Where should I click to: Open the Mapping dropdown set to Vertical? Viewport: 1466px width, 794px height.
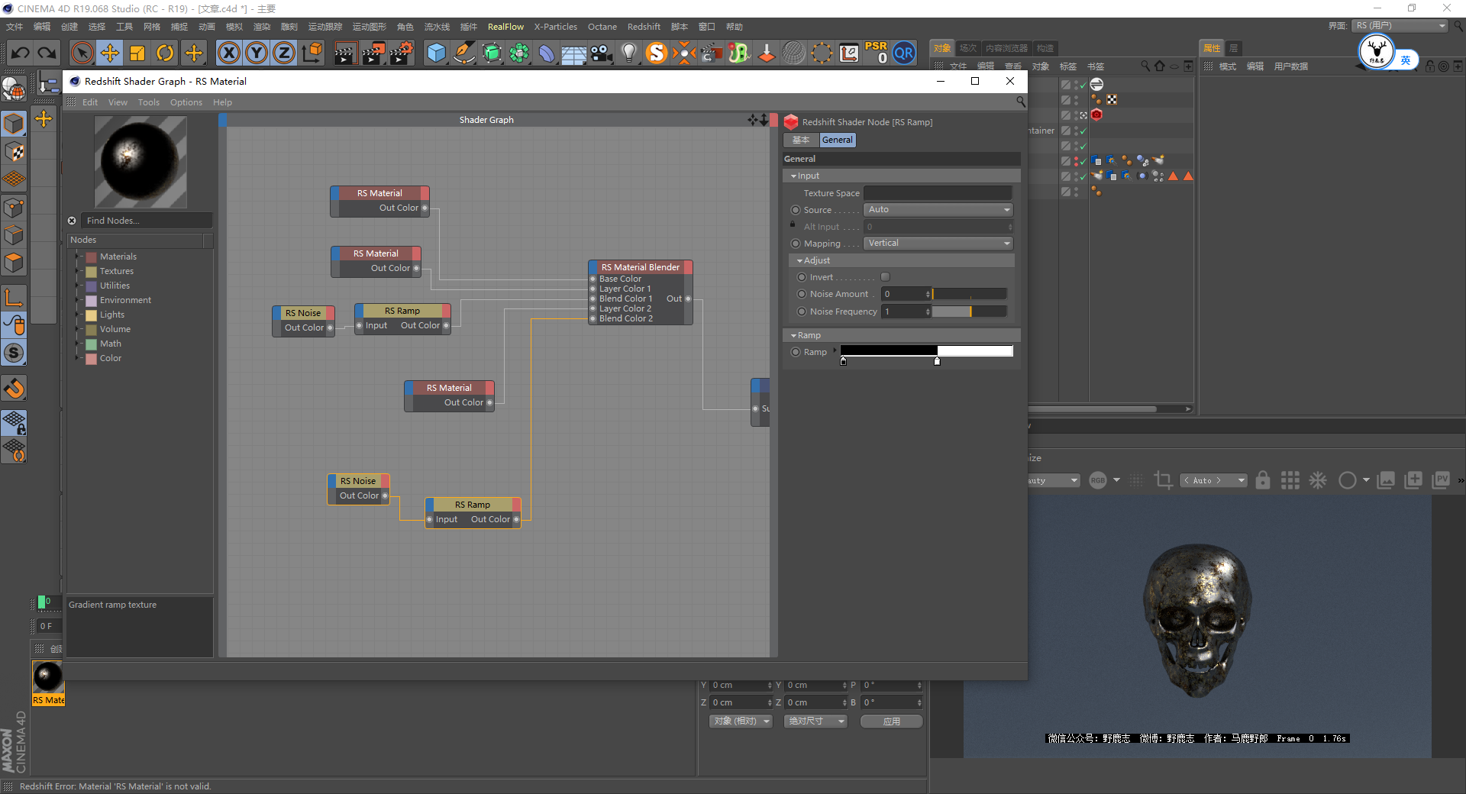[938, 244]
